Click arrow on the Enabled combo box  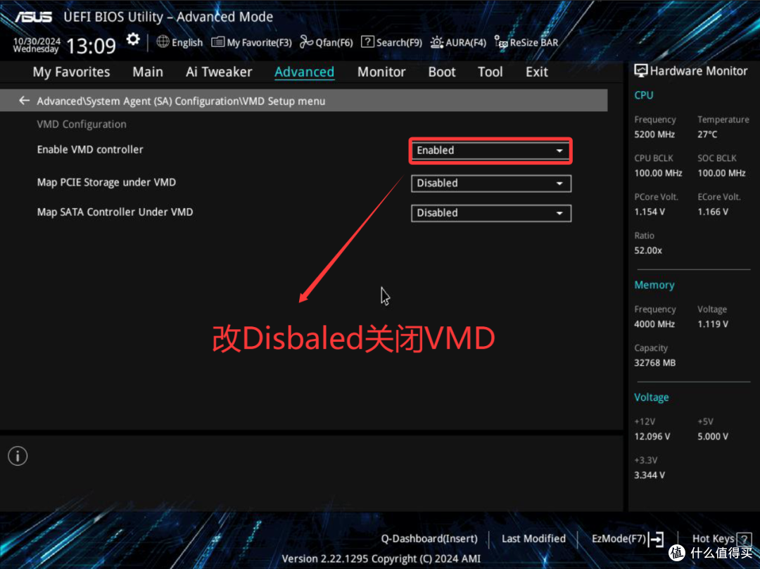pyautogui.click(x=559, y=151)
